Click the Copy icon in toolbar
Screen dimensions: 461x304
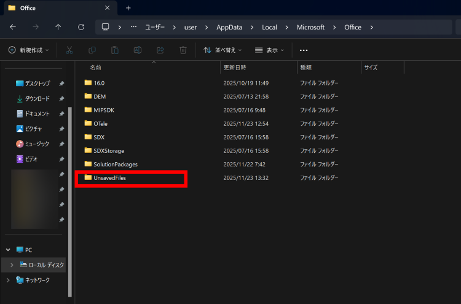point(92,50)
